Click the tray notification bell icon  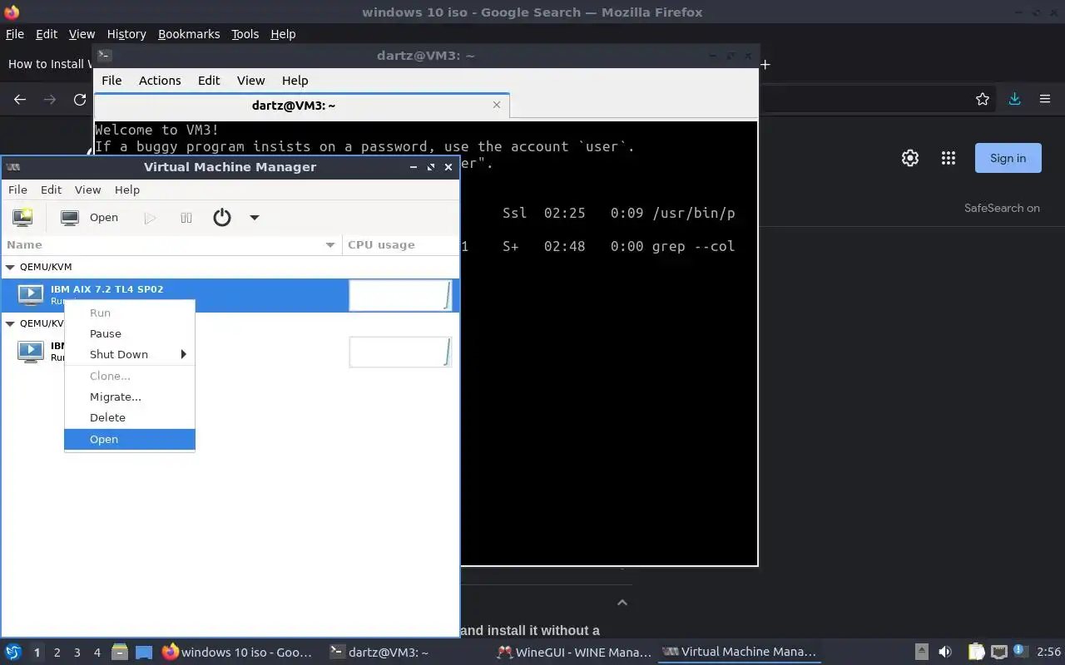pos(1020,652)
